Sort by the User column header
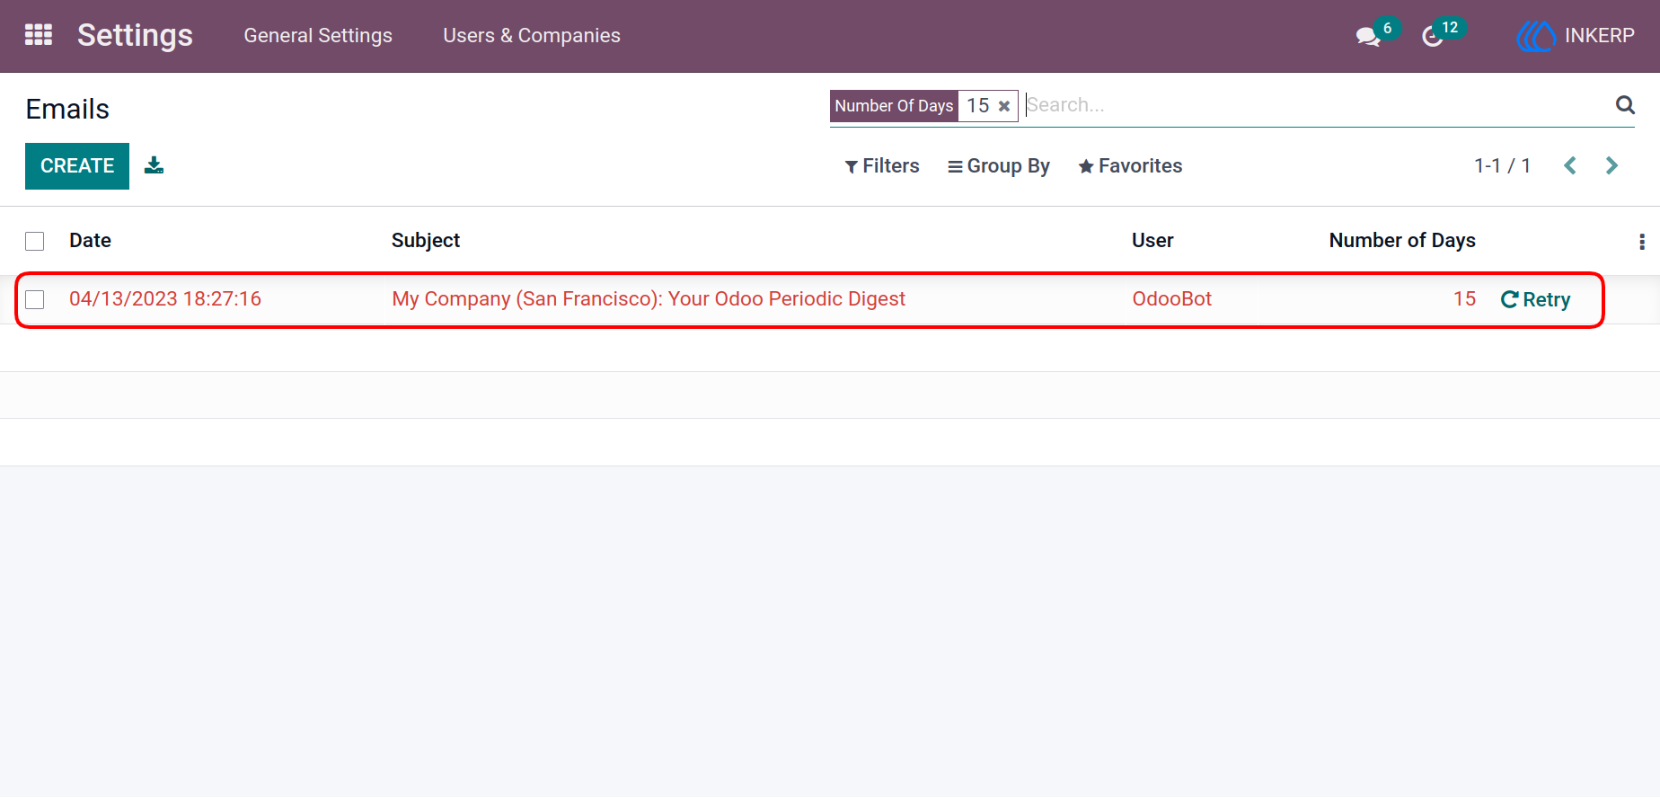Image resolution: width=1660 pixels, height=798 pixels. (x=1152, y=241)
